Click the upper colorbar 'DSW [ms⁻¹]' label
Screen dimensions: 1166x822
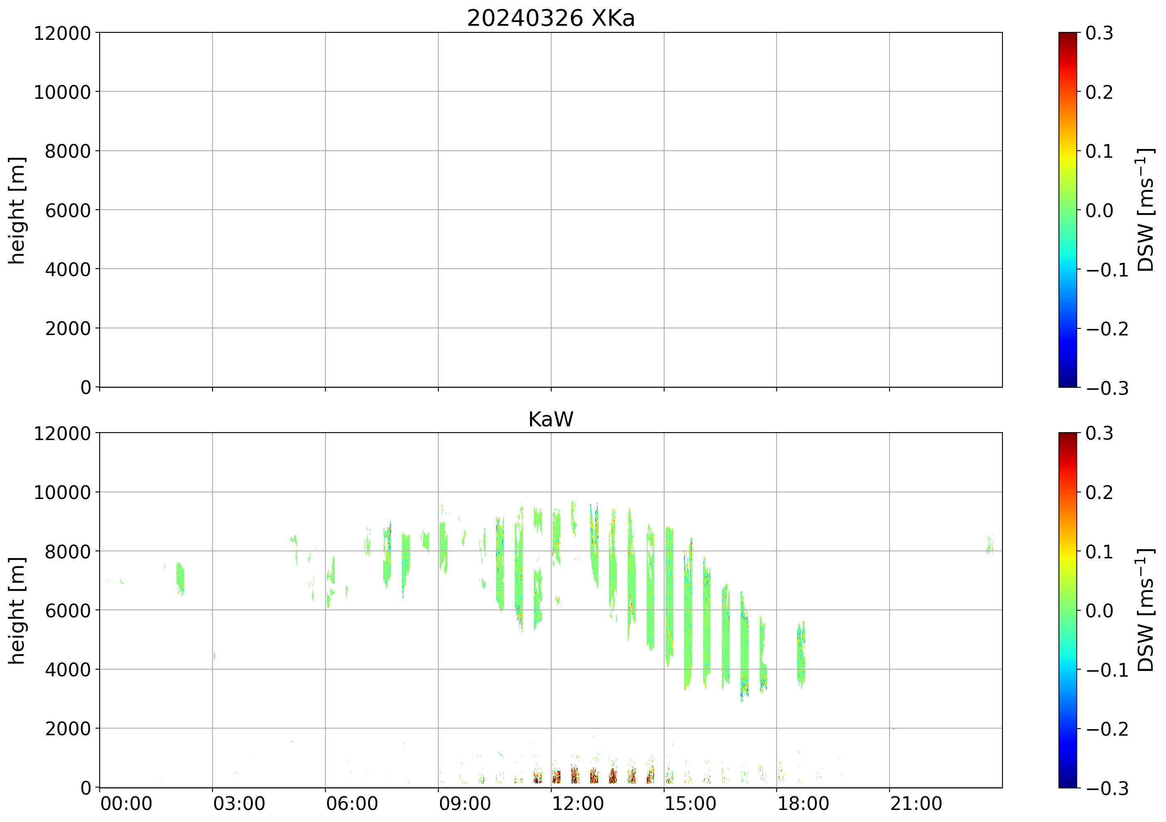pyautogui.click(x=1146, y=210)
